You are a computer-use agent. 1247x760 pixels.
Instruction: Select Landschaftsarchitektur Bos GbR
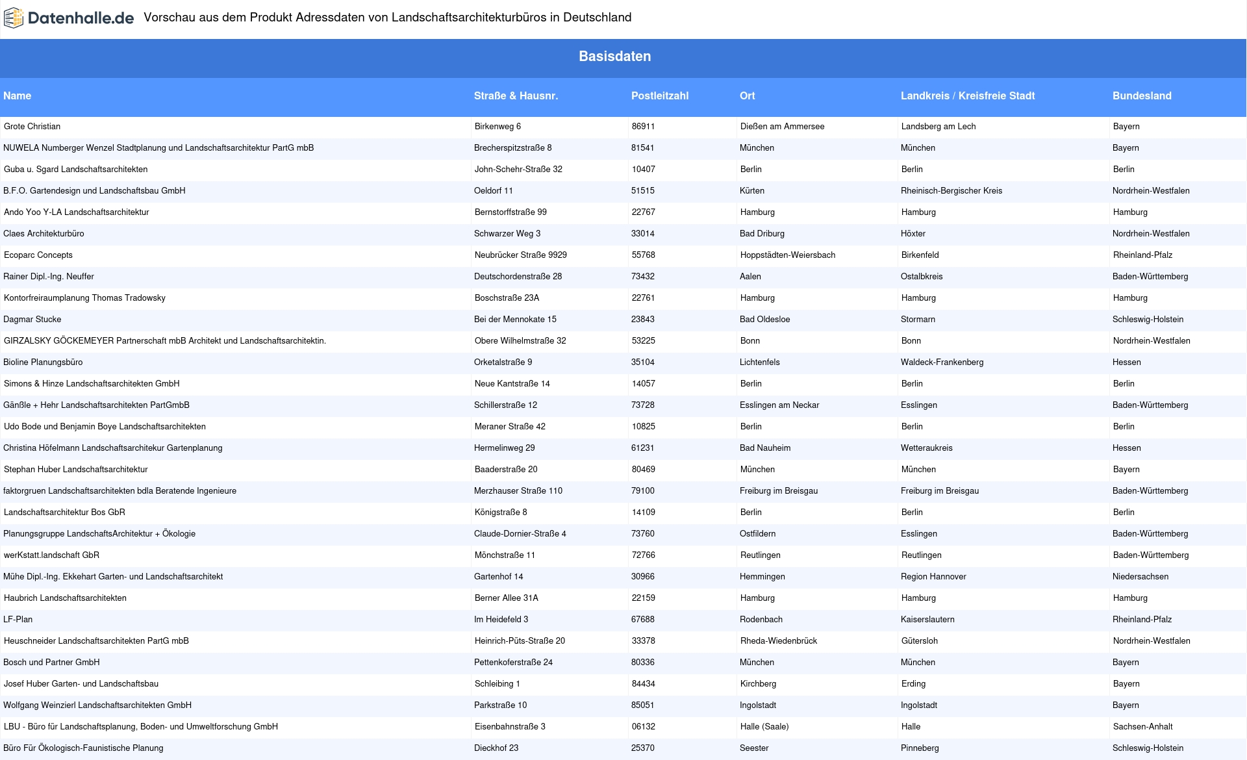[64, 513]
